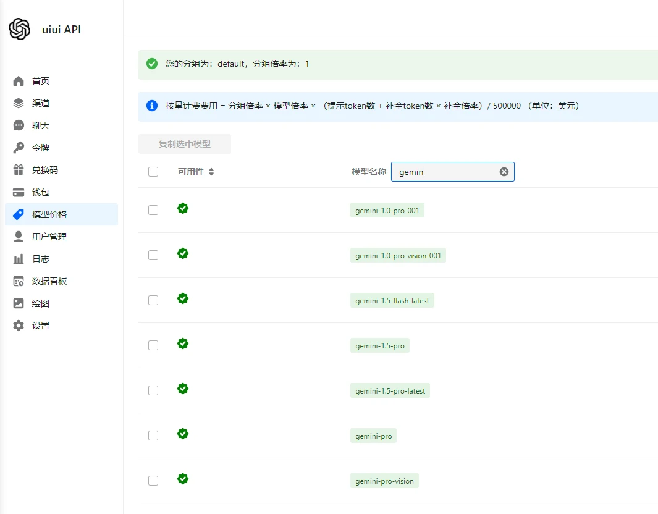This screenshot has width=658, height=514.
Task: Open the 首页 menu item
Action: (x=61, y=81)
